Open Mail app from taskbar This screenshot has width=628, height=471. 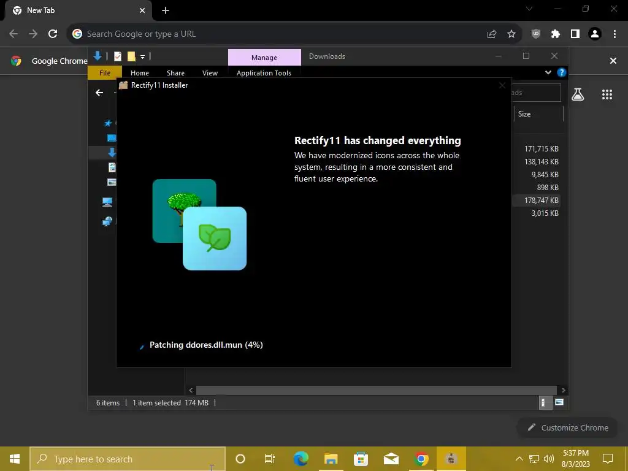point(391,459)
